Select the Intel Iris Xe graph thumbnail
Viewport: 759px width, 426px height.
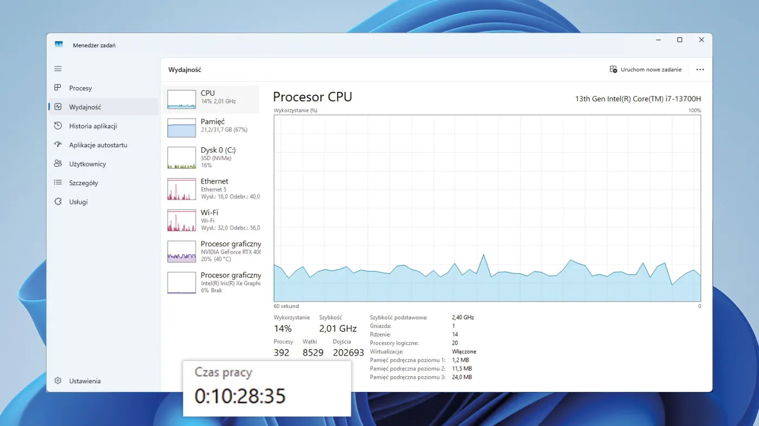click(x=182, y=283)
